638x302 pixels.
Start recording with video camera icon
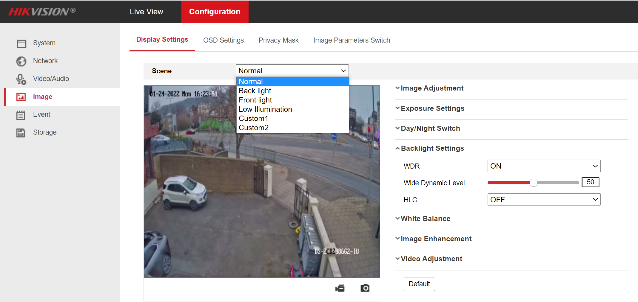(x=340, y=288)
